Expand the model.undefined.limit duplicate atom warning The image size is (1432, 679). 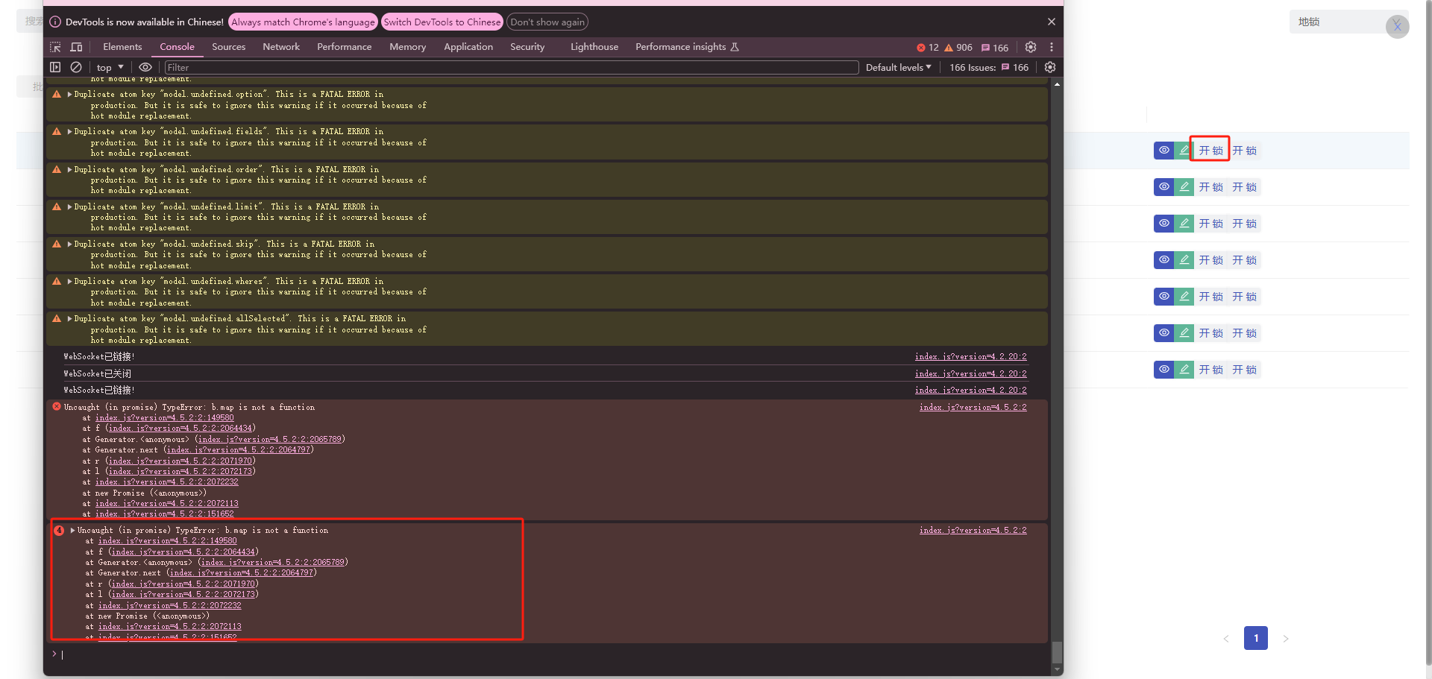pyautogui.click(x=70, y=207)
